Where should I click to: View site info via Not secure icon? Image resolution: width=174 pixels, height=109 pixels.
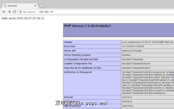tap(21, 12)
